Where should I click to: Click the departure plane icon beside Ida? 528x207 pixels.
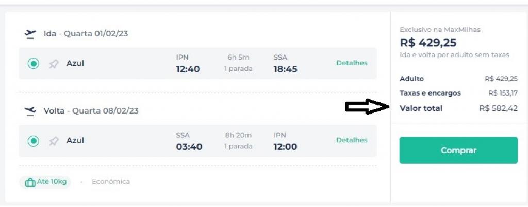point(30,34)
